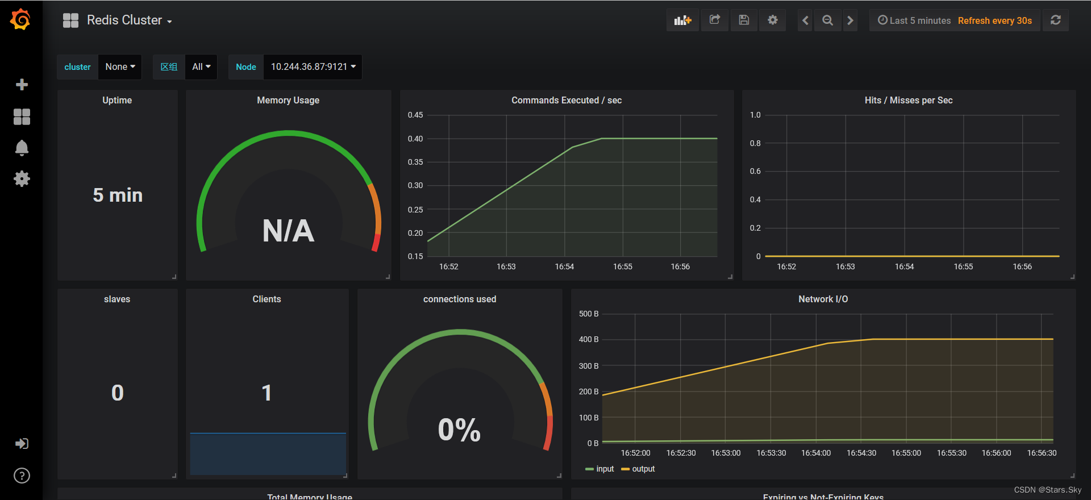Open the Create plus menu in sidebar
The width and height of the screenshot is (1091, 500).
tap(22, 85)
